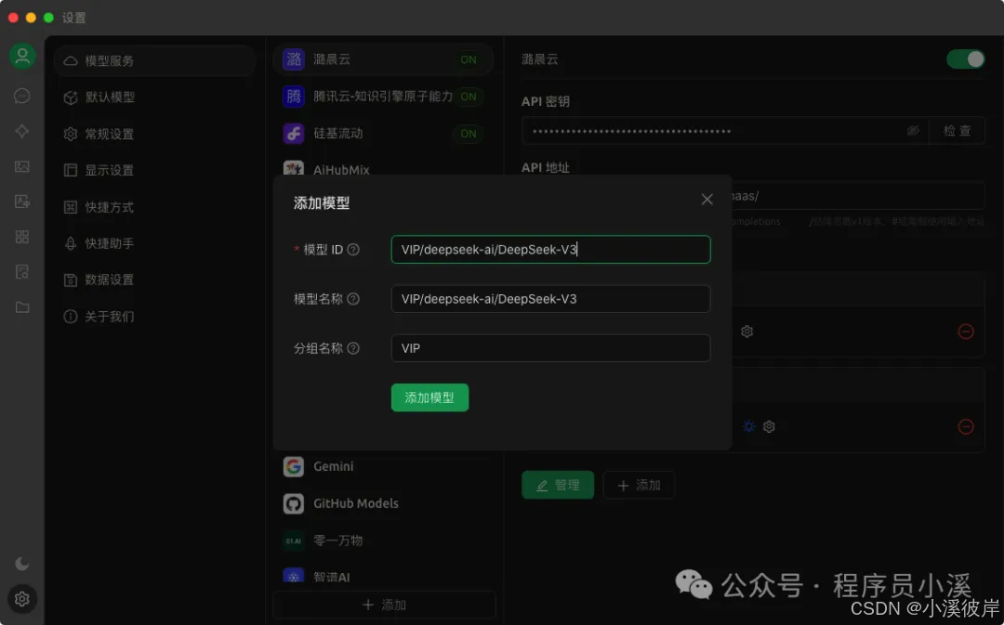Click help icon beside 模型名称
This screenshot has width=1004, height=625.
tap(353, 299)
